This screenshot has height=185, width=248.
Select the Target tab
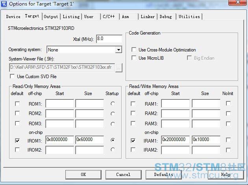[32, 16]
